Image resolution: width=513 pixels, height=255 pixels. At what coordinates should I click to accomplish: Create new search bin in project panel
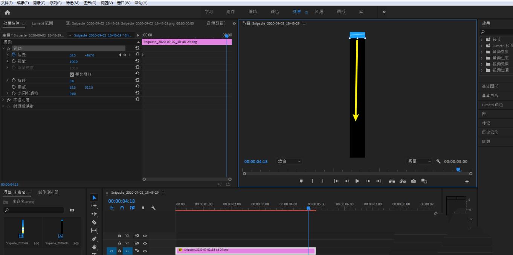(x=72, y=210)
